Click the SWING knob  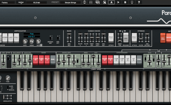coord(32,41)
